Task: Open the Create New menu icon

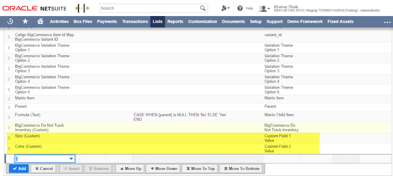Action: point(225,8)
